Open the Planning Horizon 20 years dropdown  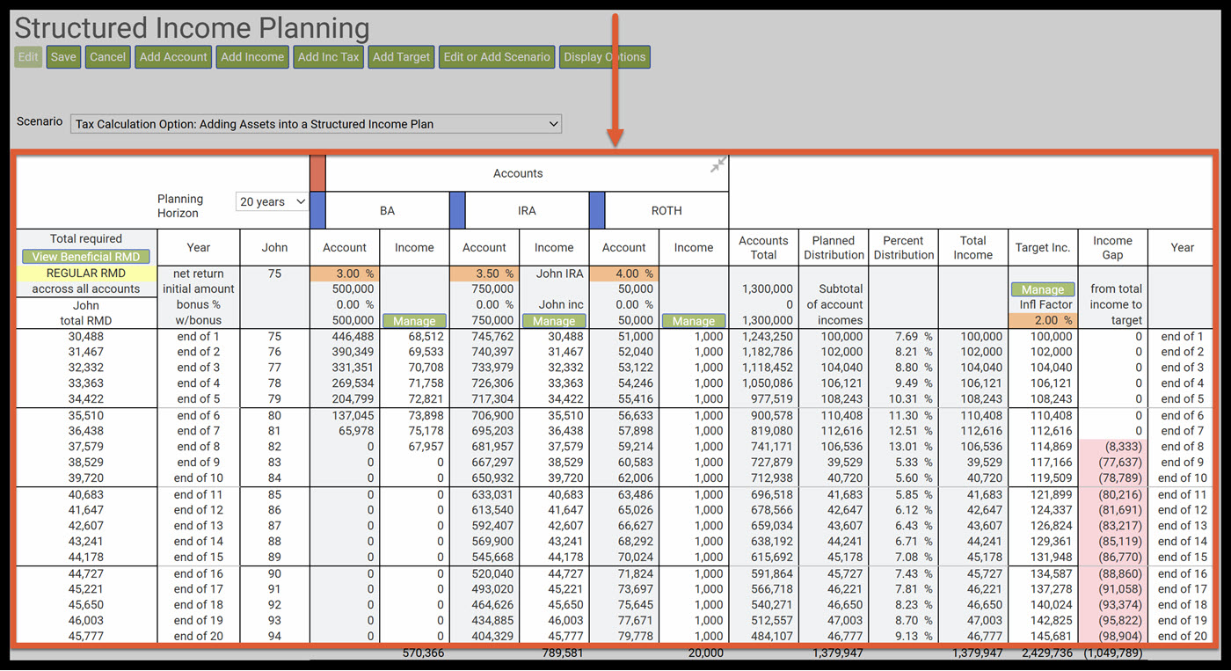pyautogui.click(x=273, y=202)
